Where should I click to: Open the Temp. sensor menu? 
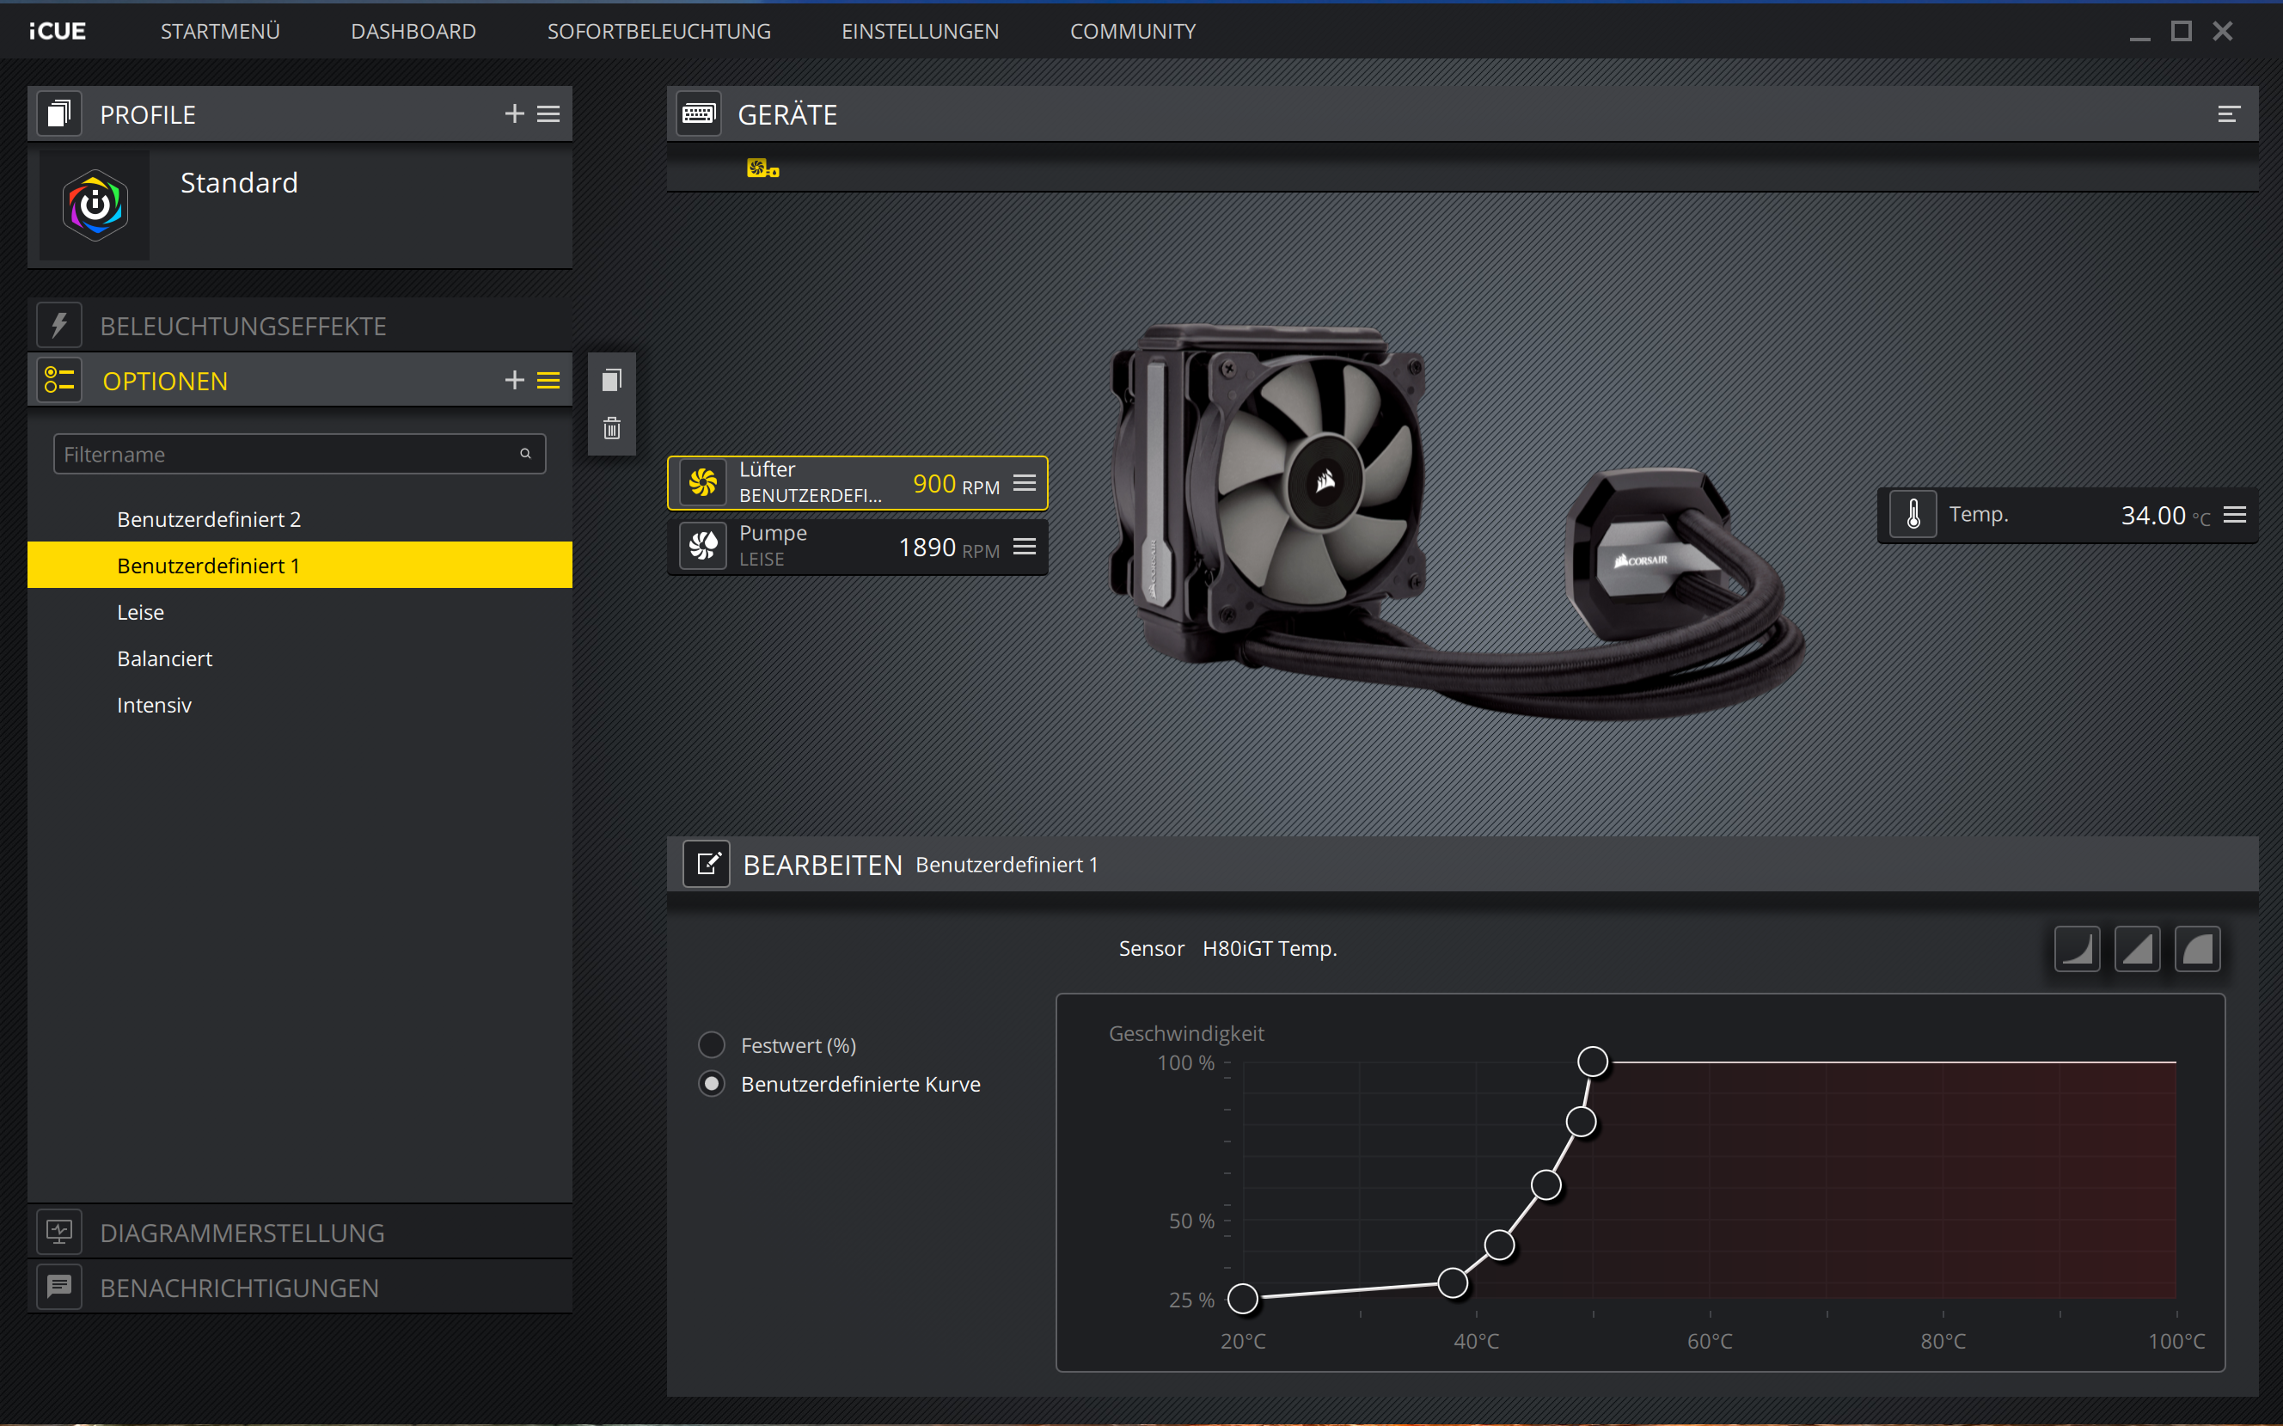tap(2234, 515)
